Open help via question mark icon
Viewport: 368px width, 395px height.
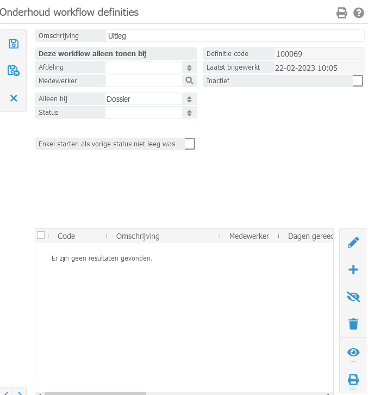[358, 13]
